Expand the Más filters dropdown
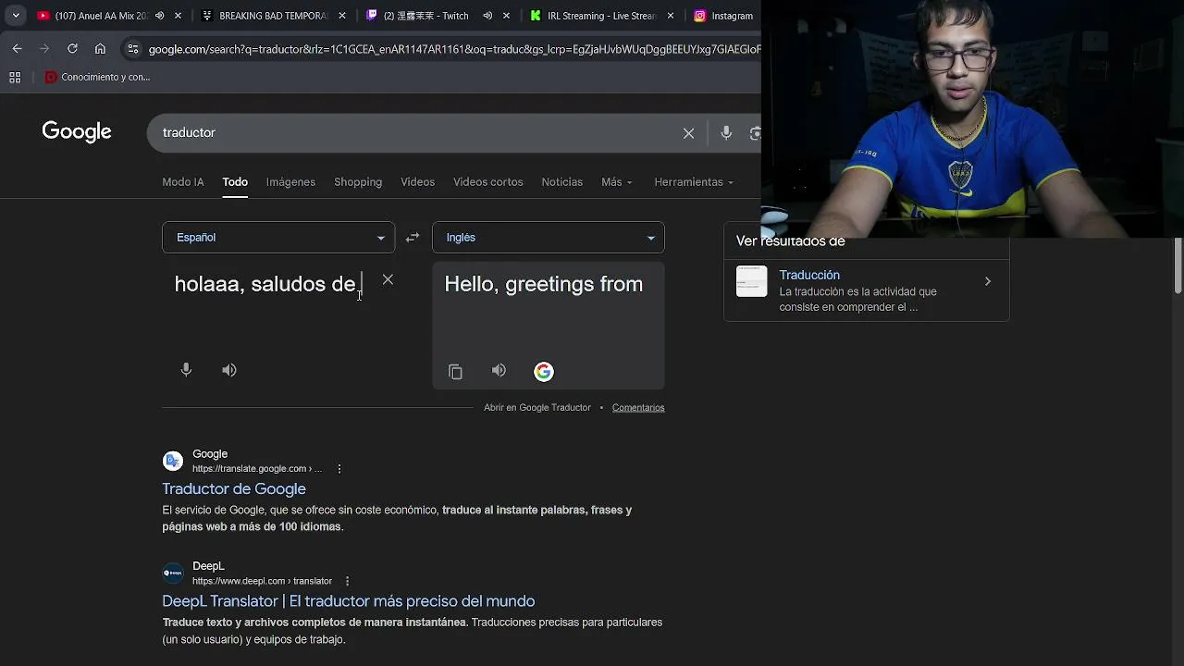This screenshot has height=666, width=1184. pos(617,182)
